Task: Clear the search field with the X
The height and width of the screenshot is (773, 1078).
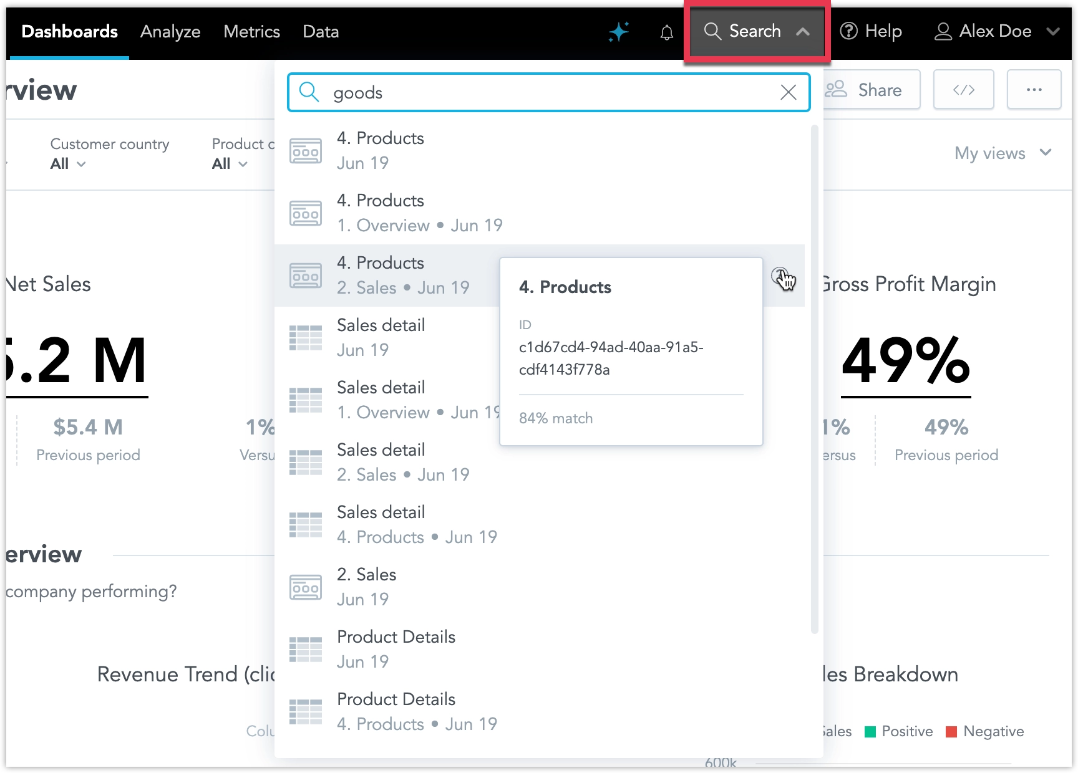Action: point(788,92)
